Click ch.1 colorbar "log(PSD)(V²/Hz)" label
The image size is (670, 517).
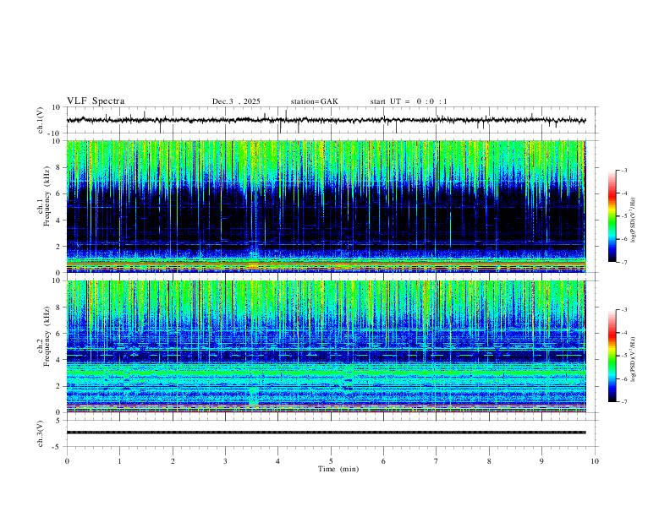tap(634, 220)
